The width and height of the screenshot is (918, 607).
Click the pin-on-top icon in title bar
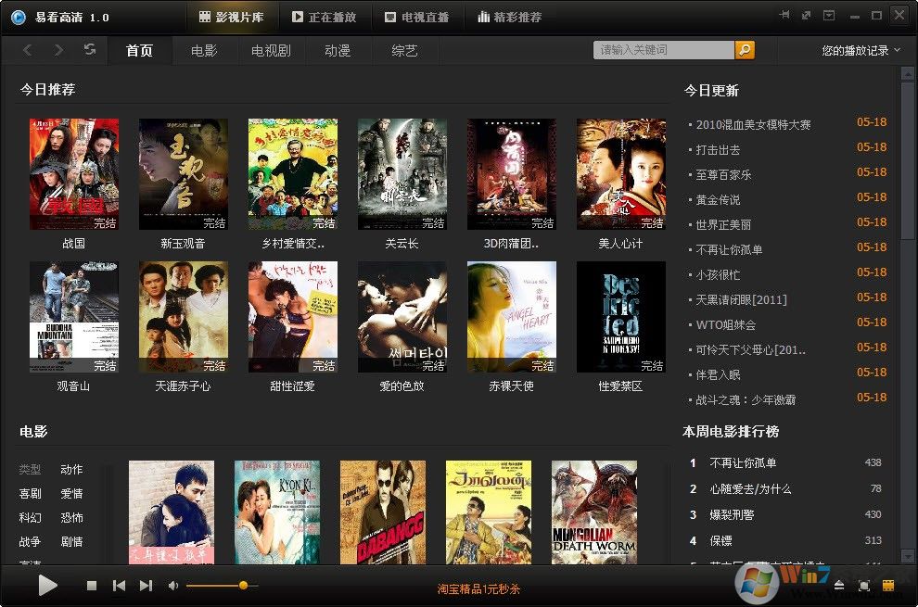[784, 15]
